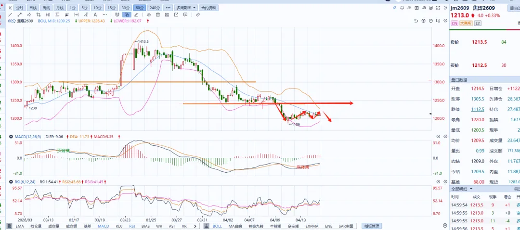Select 周线 weekly period
Image resolution: width=520 pixels, height=230 pixels.
pyautogui.click(x=46, y=8)
